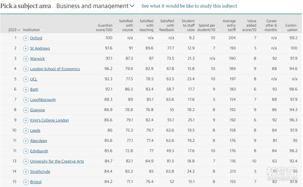
Task: Sort by Value added score/10
Action: pyautogui.click(x=251, y=25)
